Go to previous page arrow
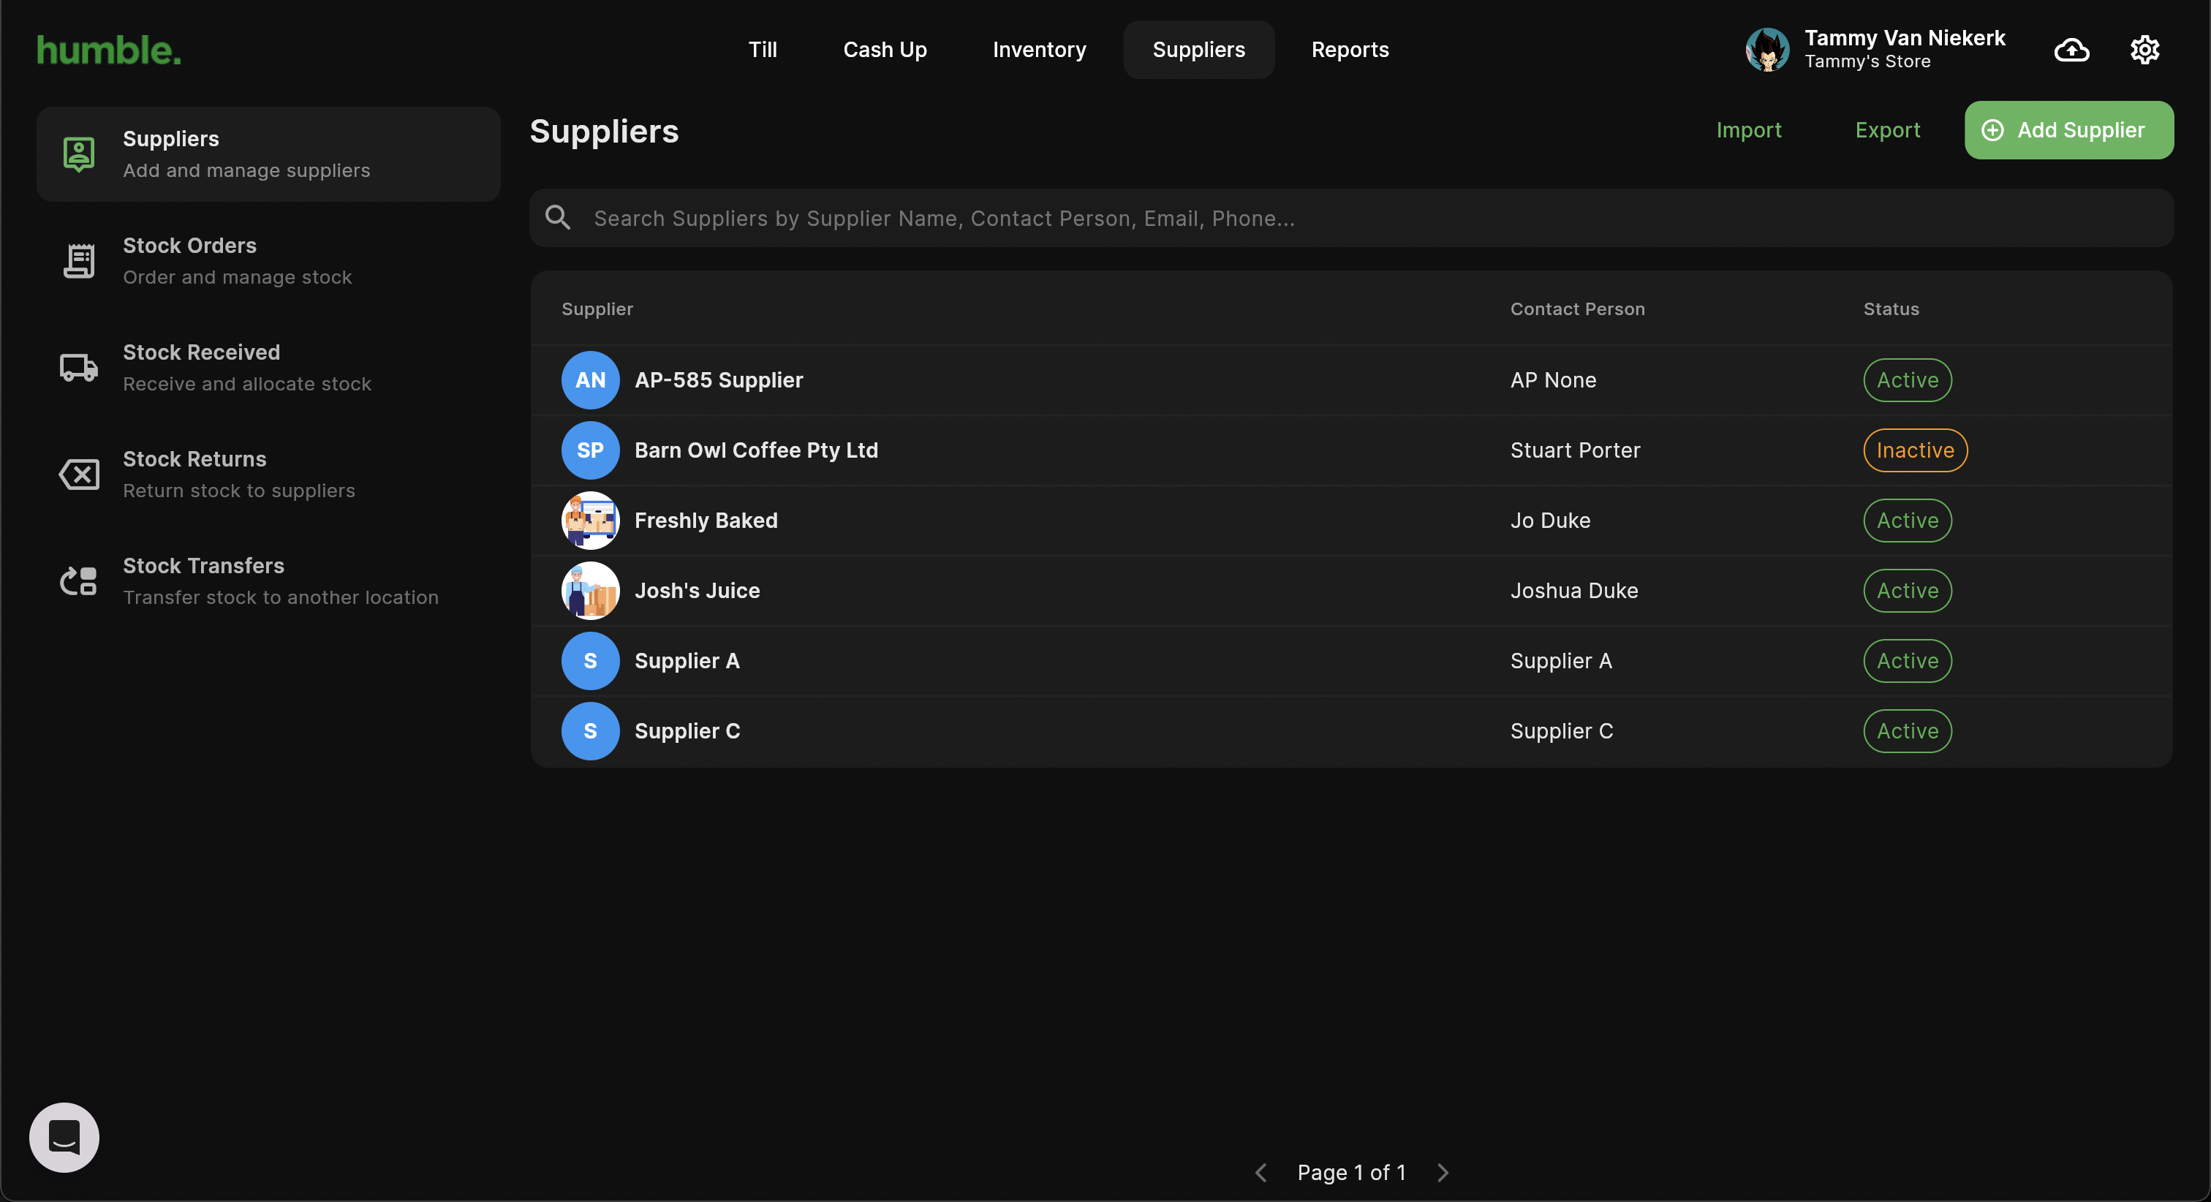Screen dimensions: 2211x1202 click(x=1261, y=1173)
